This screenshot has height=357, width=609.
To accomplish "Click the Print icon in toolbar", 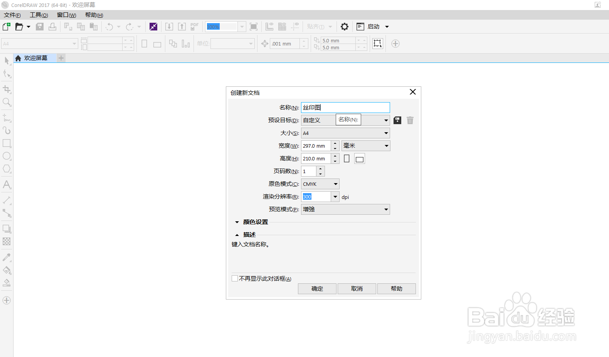I will 52,27.
